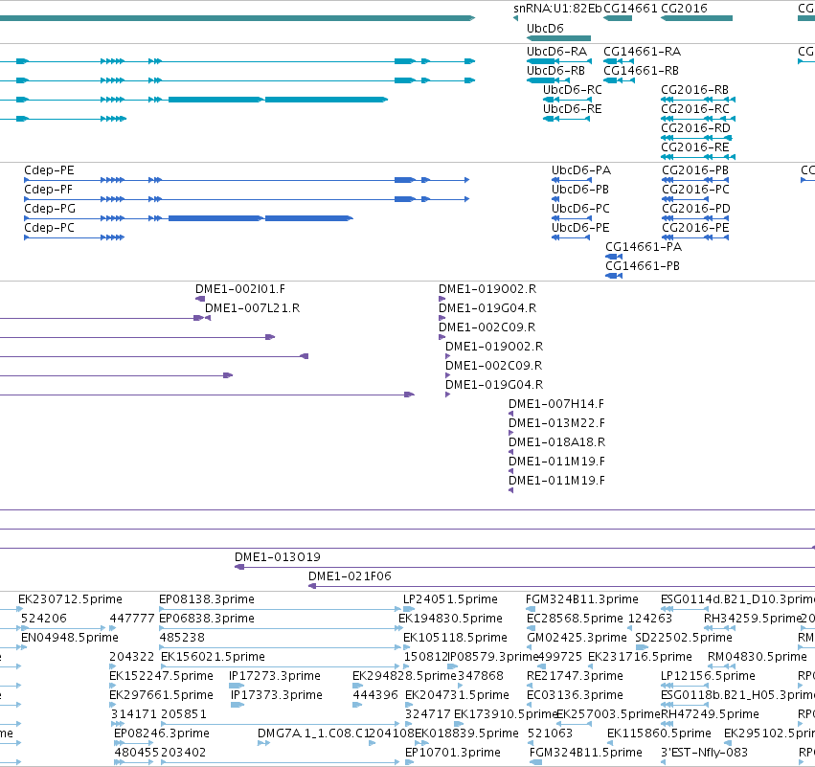Select the EK230712.5prime EST label

[70, 599]
